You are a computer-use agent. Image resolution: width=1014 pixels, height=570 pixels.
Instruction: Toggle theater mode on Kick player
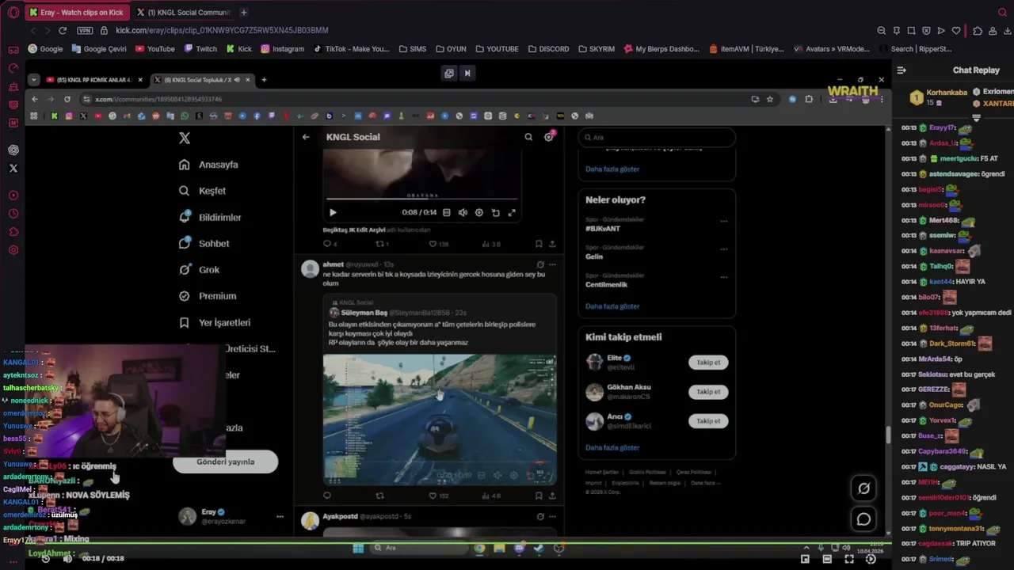pyautogui.click(x=827, y=559)
